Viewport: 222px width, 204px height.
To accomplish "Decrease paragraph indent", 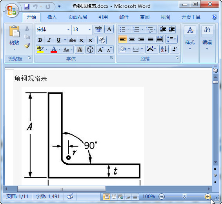I will point(163,29).
